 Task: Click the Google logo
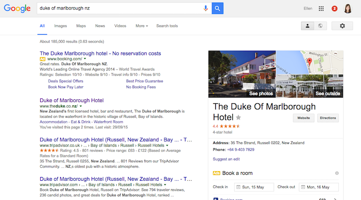[17, 9]
